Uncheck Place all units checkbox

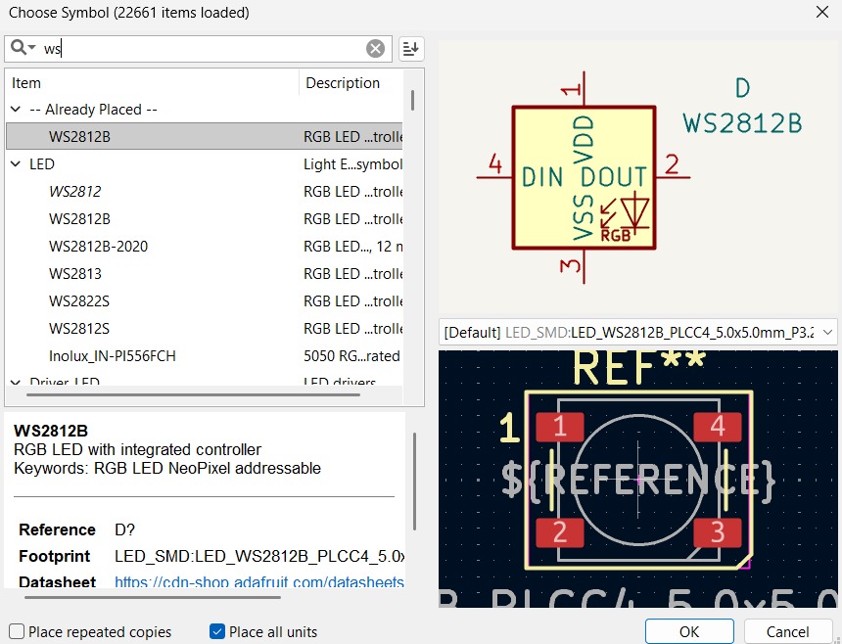coord(217,631)
